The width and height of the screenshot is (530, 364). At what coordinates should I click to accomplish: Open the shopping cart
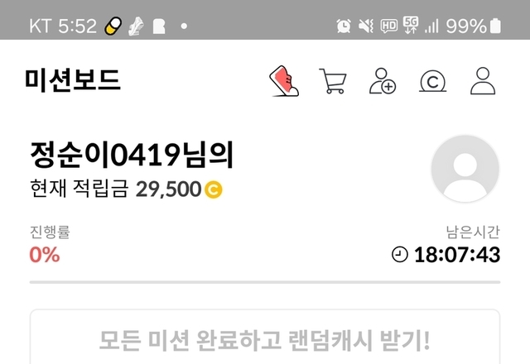coord(333,81)
